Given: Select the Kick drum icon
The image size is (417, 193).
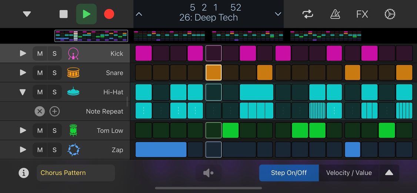Looking at the screenshot, I should pos(73,53).
